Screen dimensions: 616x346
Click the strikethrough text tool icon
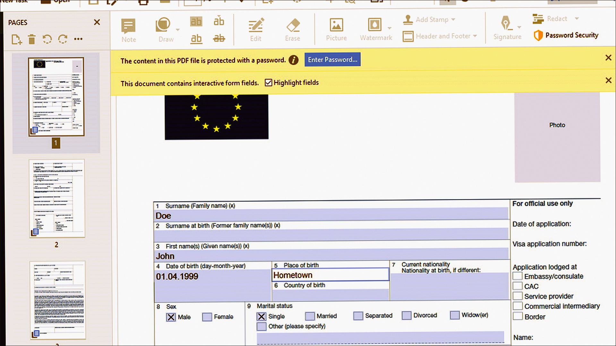tap(219, 38)
